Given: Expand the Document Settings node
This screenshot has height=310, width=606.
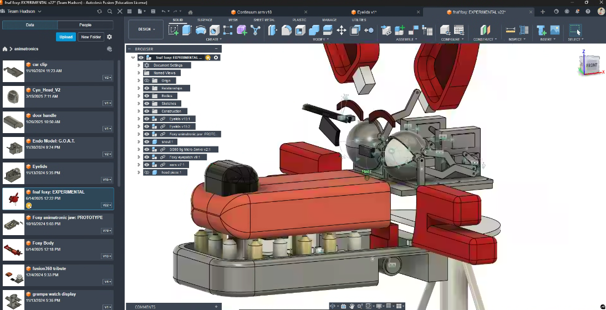Looking at the screenshot, I should point(139,65).
